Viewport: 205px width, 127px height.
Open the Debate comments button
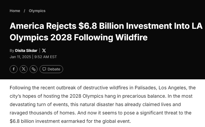pos(51,69)
